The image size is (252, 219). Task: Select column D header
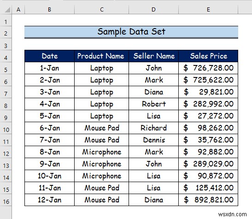click(x=153, y=10)
